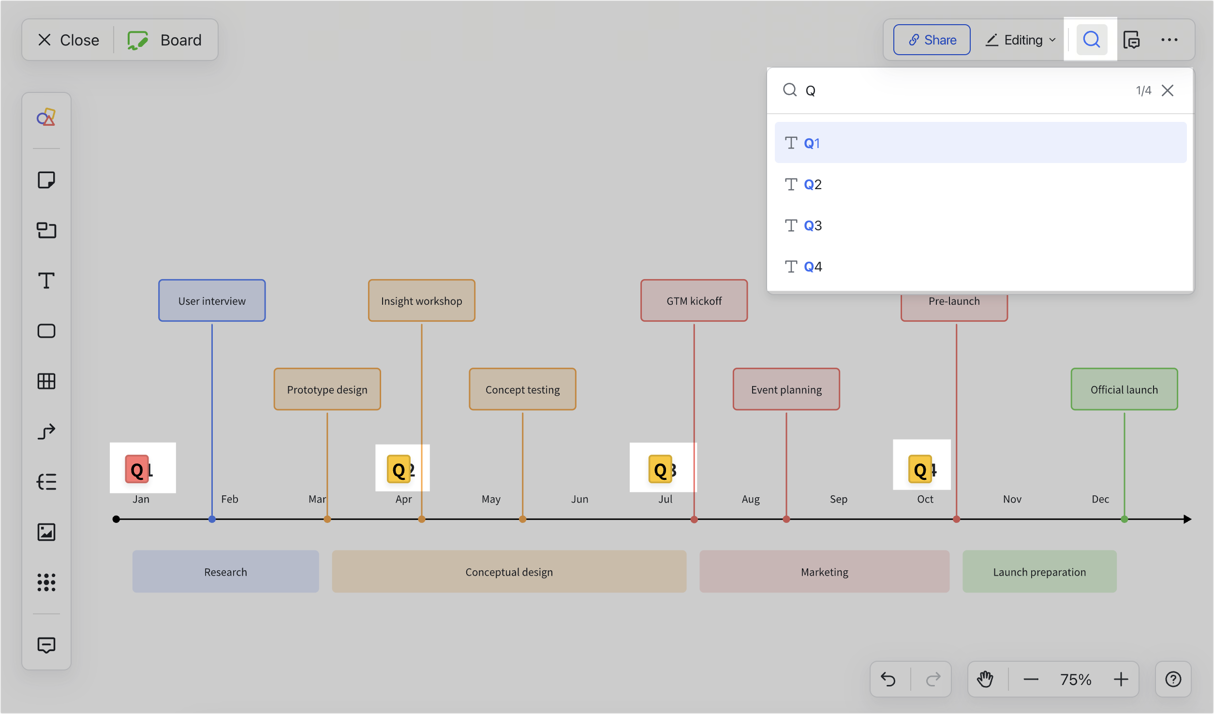Viewport: 1214px width, 714px height.
Task: Select the Prototype design card
Action: [x=327, y=389]
